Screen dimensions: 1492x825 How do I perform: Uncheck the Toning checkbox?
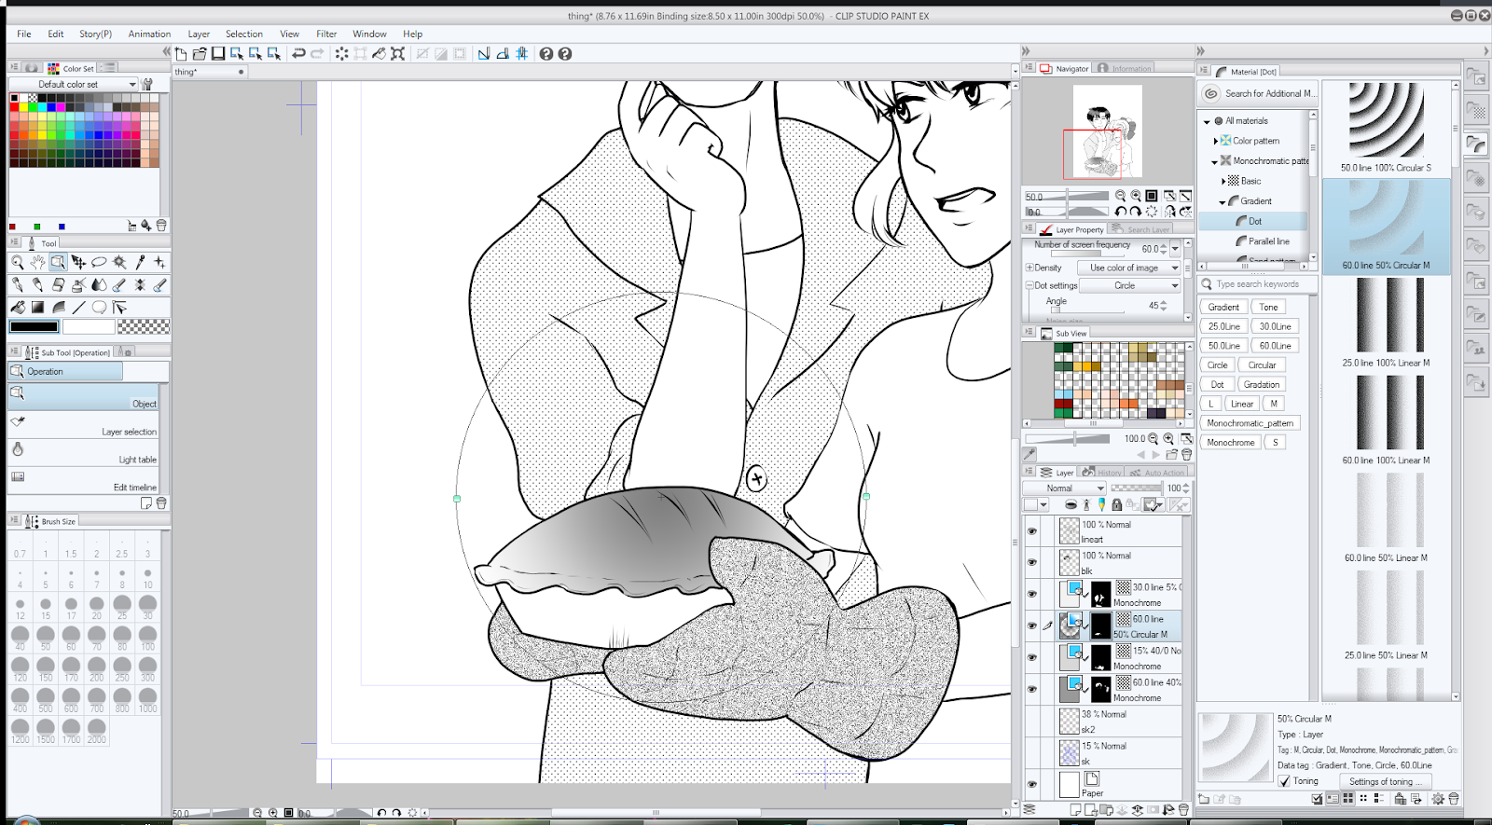tap(1284, 781)
